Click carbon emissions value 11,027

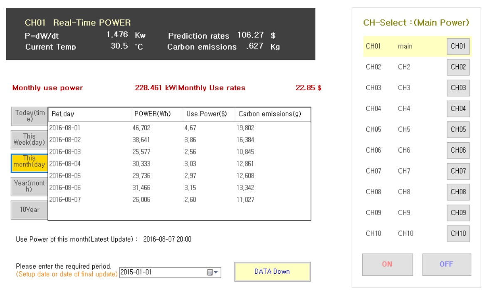click(x=245, y=200)
